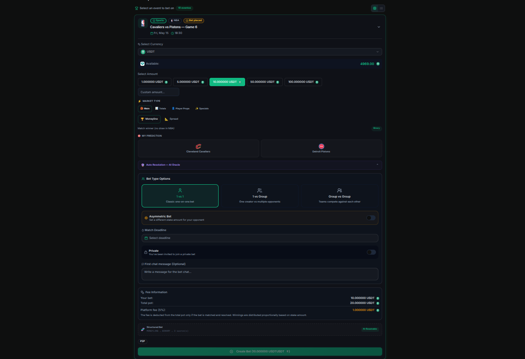This screenshot has height=359, width=525.
Task: Click the 1.000000 USDT platform fee value
Action: click(364, 310)
